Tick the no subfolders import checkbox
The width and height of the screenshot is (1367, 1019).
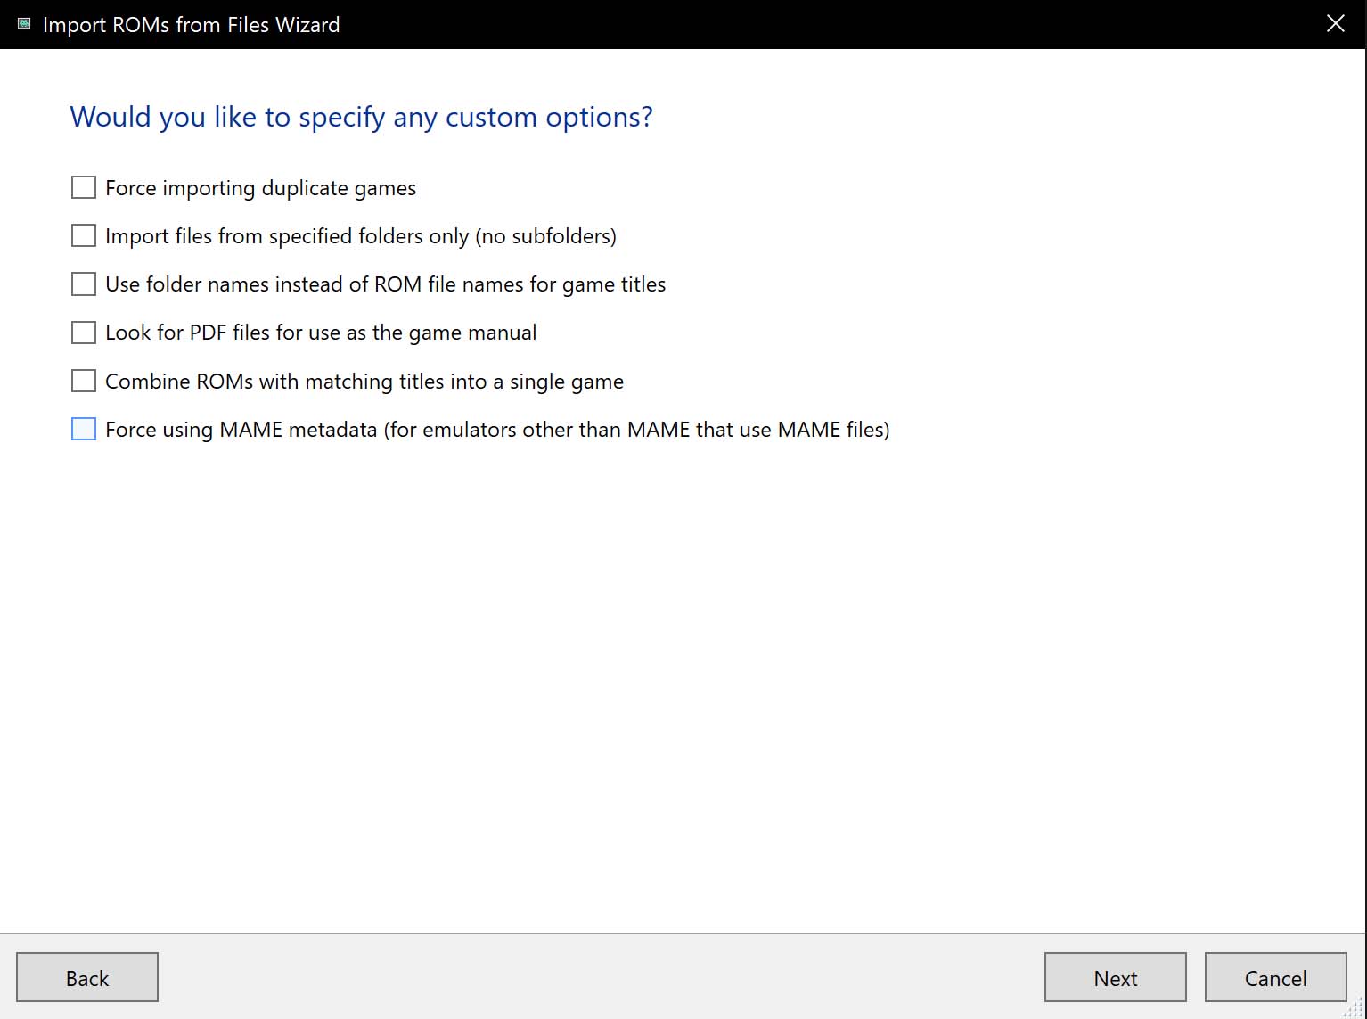pyautogui.click(x=84, y=235)
